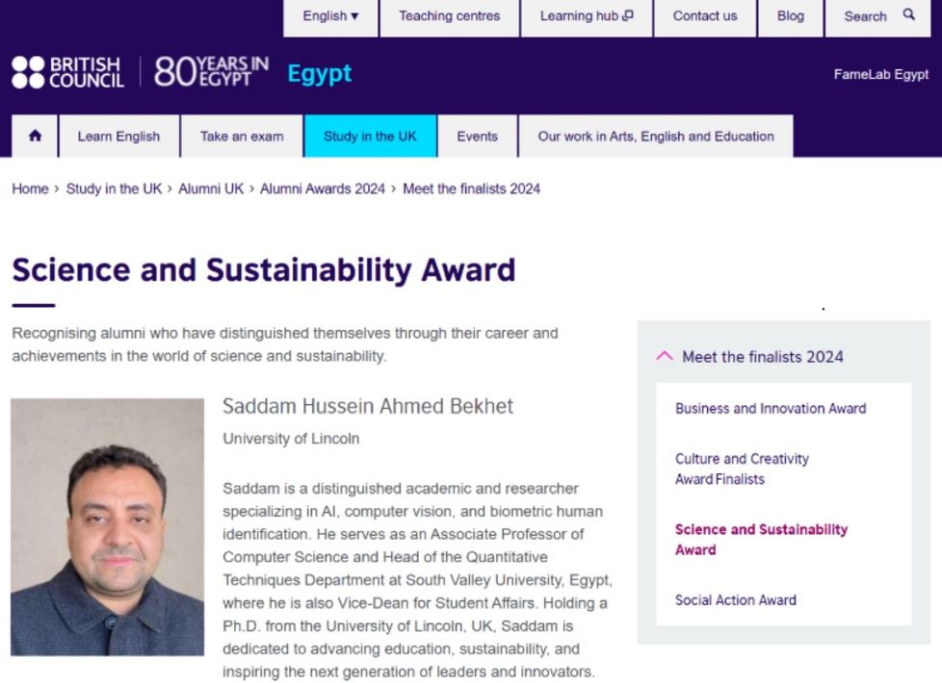This screenshot has width=942, height=683.
Task: Go to Contact us page
Action: coord(705,16)
